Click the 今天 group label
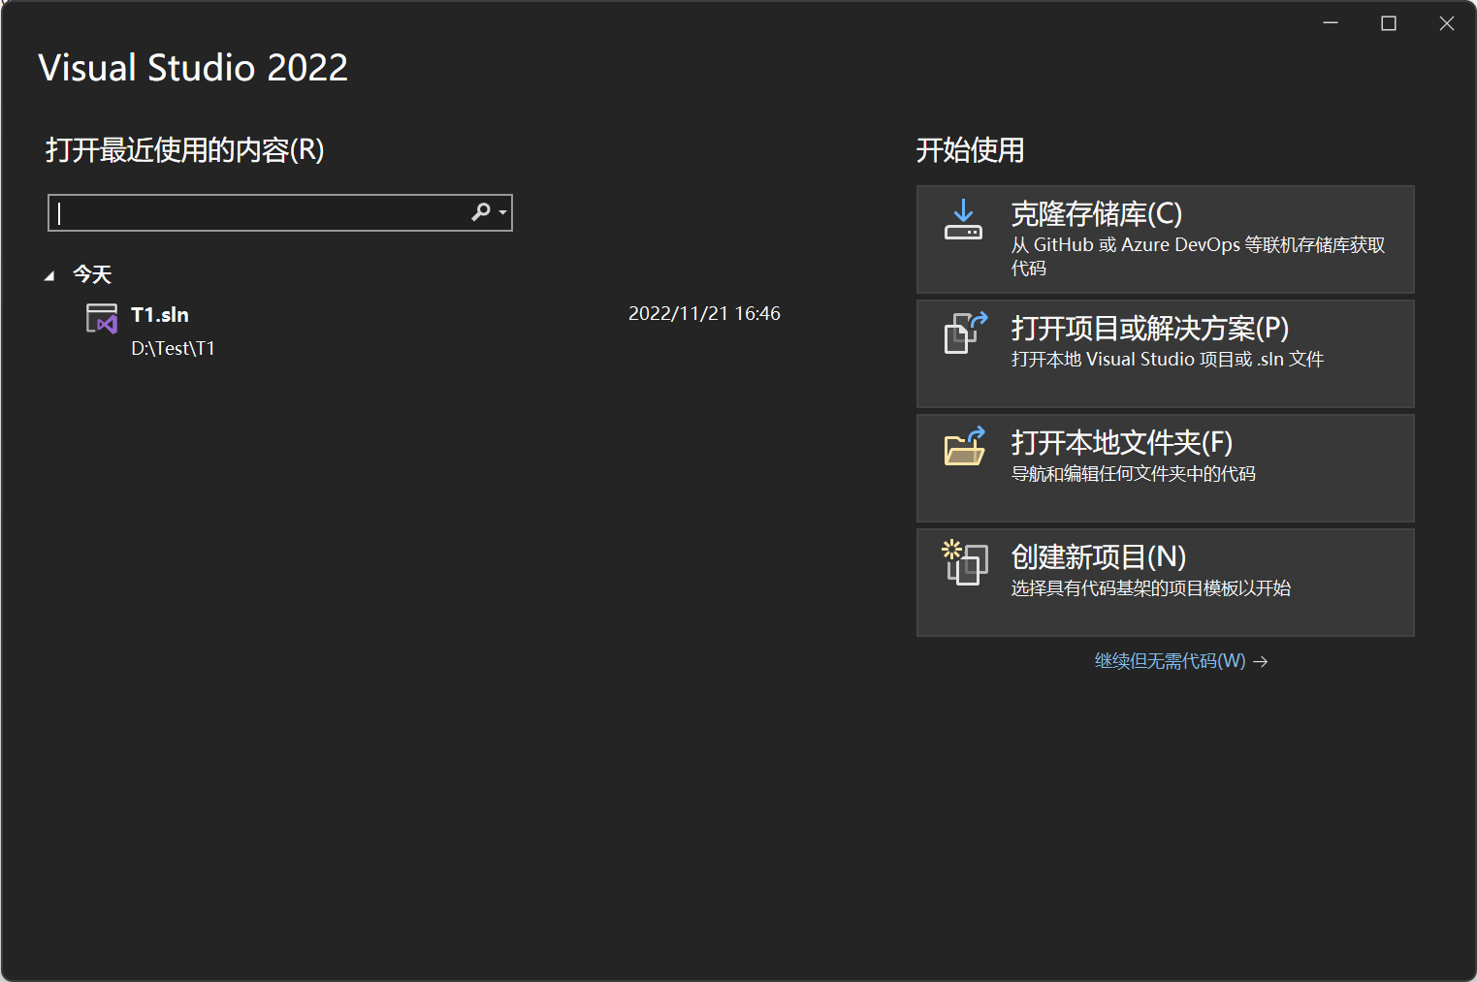 pyautogui.click(x=92, y=274)
